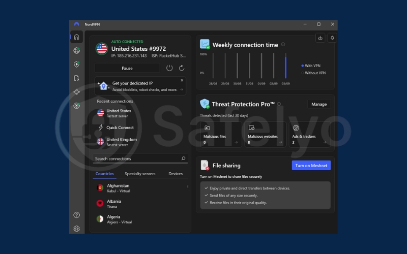This screenshot has width=407, height=254.
Task: Select recent connection United States Fastest server
Action: click(x=140, y=113)
